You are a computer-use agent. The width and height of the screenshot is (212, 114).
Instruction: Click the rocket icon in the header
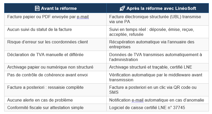[122, 8]
